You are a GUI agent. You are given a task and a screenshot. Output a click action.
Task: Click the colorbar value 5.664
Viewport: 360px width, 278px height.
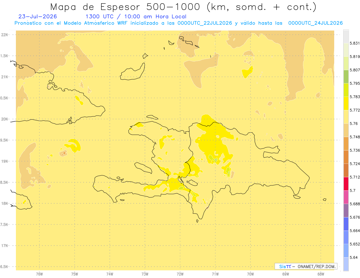[x=355, y=231]
